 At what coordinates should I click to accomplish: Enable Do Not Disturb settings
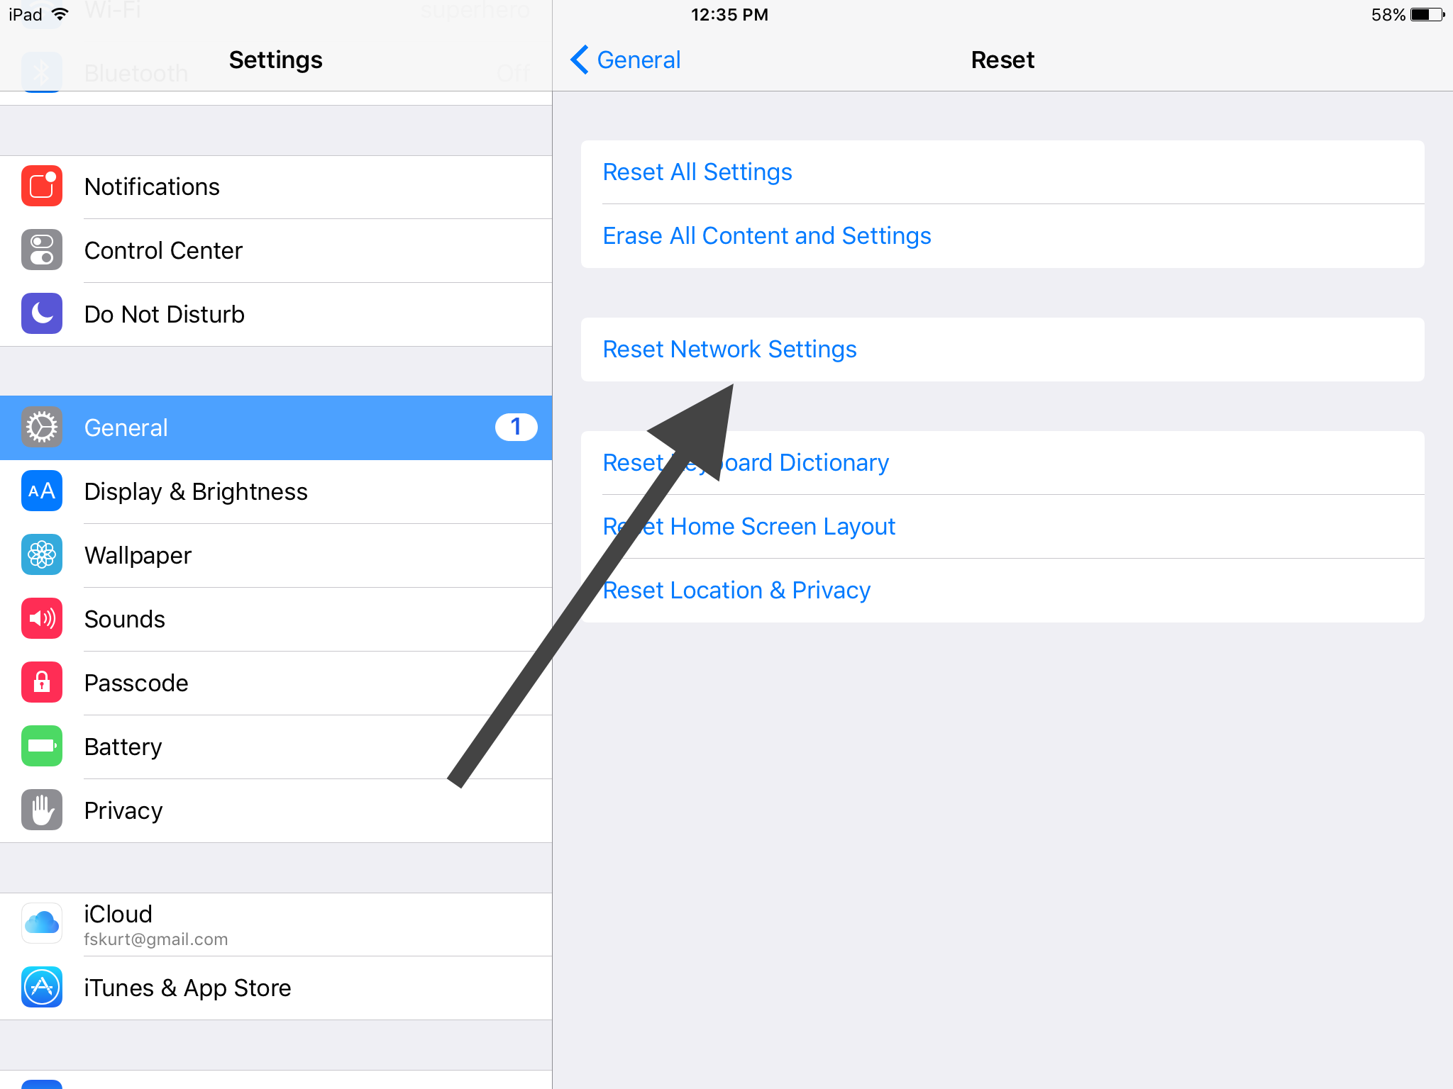tap(275, 313)
